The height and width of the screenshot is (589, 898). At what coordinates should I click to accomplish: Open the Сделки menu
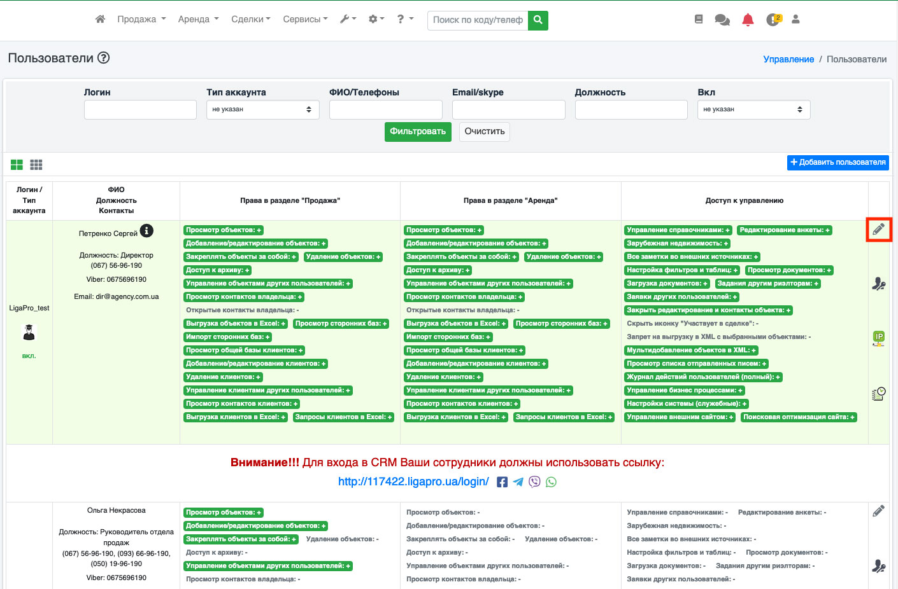(251, 19)
